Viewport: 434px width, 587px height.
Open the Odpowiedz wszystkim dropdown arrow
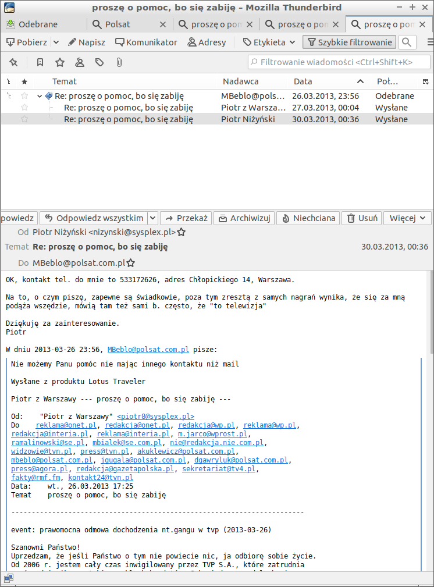pyautogui.click(x=152, y=218)
